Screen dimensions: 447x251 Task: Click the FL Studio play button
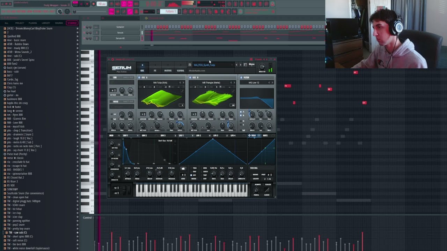(81, 4)
